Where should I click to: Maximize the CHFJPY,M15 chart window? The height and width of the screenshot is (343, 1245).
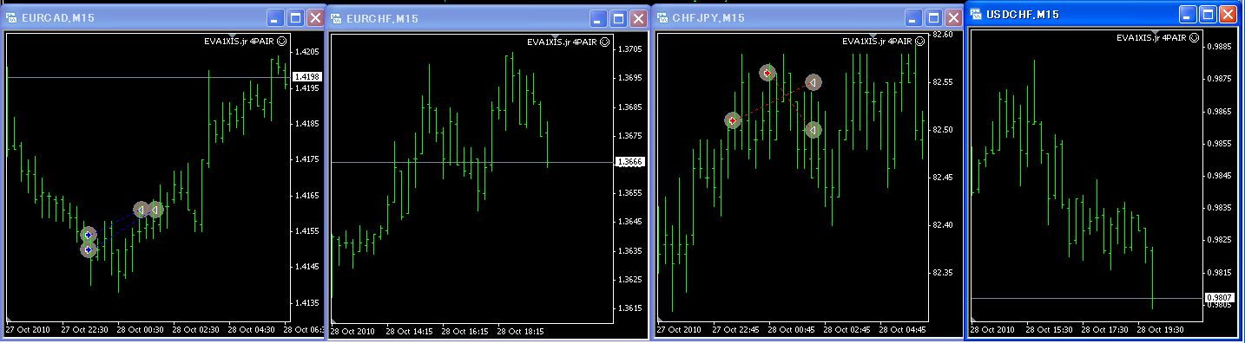(x=933, y=17)
